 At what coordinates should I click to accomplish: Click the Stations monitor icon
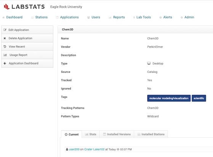coord(32,18)
